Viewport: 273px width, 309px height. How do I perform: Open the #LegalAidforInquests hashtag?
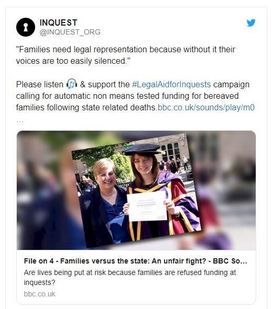(x=171, y=84)
